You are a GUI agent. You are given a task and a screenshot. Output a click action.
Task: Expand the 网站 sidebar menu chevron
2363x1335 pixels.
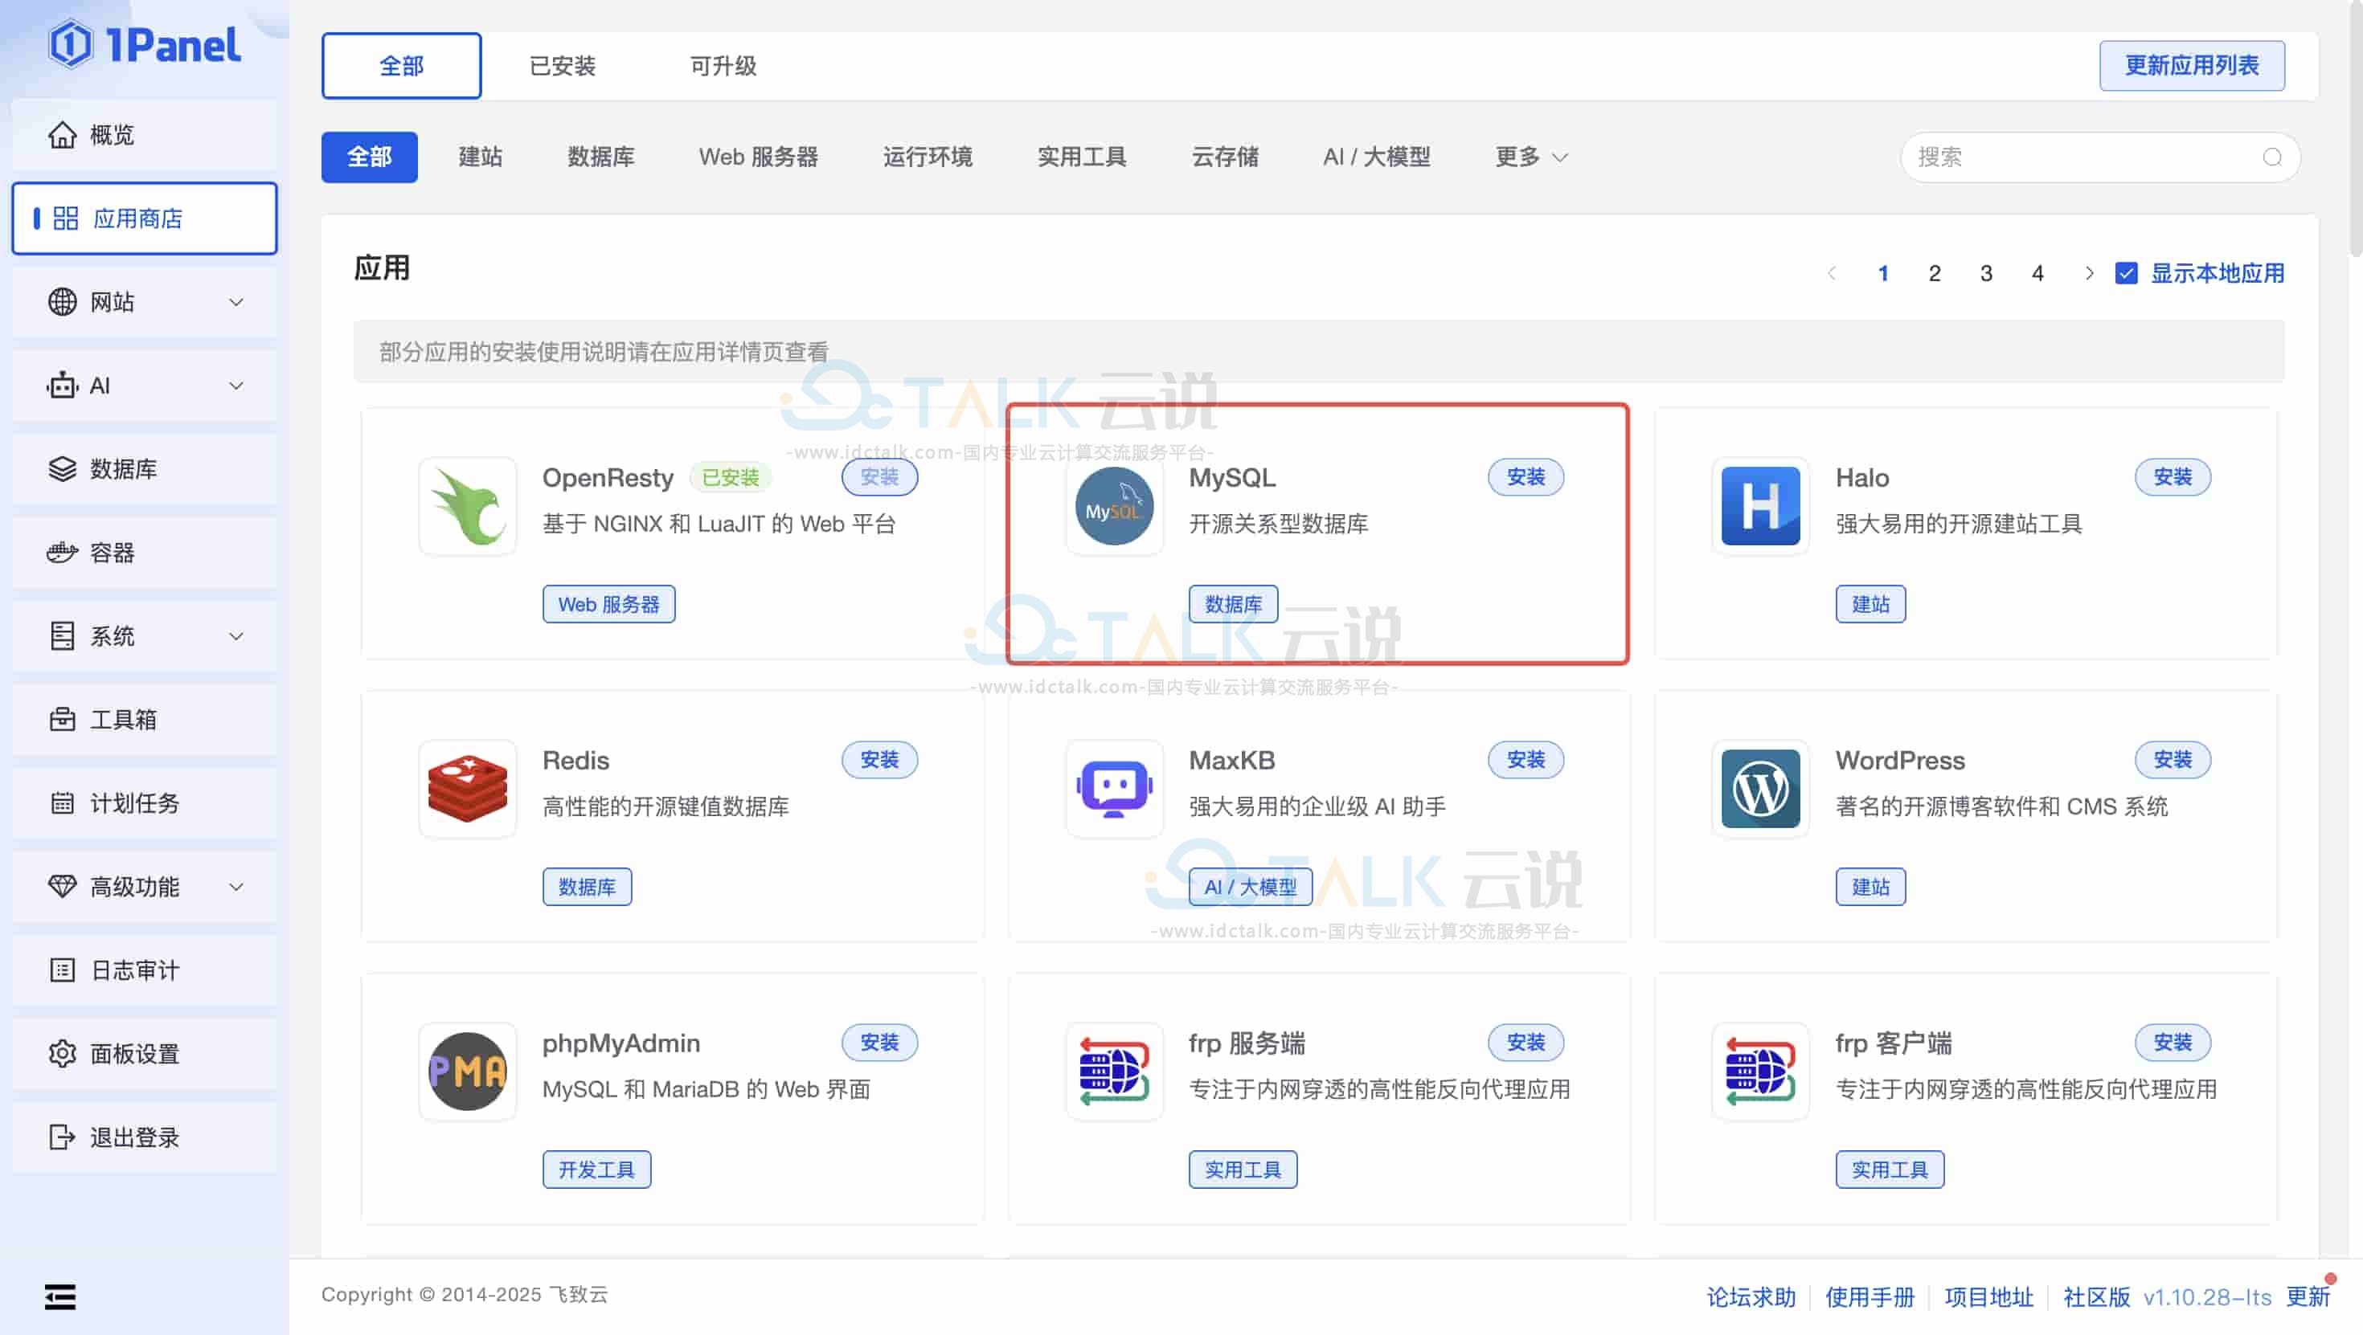(235, 302)
